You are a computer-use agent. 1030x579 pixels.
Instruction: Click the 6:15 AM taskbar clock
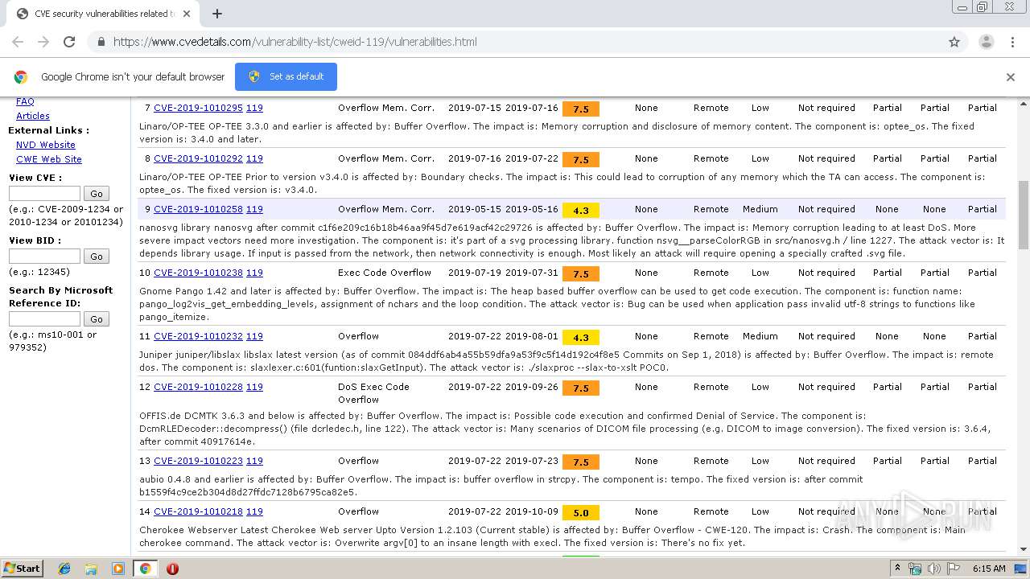coord(989,569)
